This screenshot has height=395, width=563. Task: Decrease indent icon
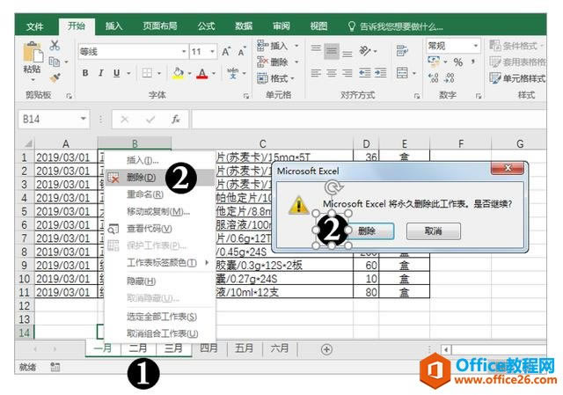[365, 73]
